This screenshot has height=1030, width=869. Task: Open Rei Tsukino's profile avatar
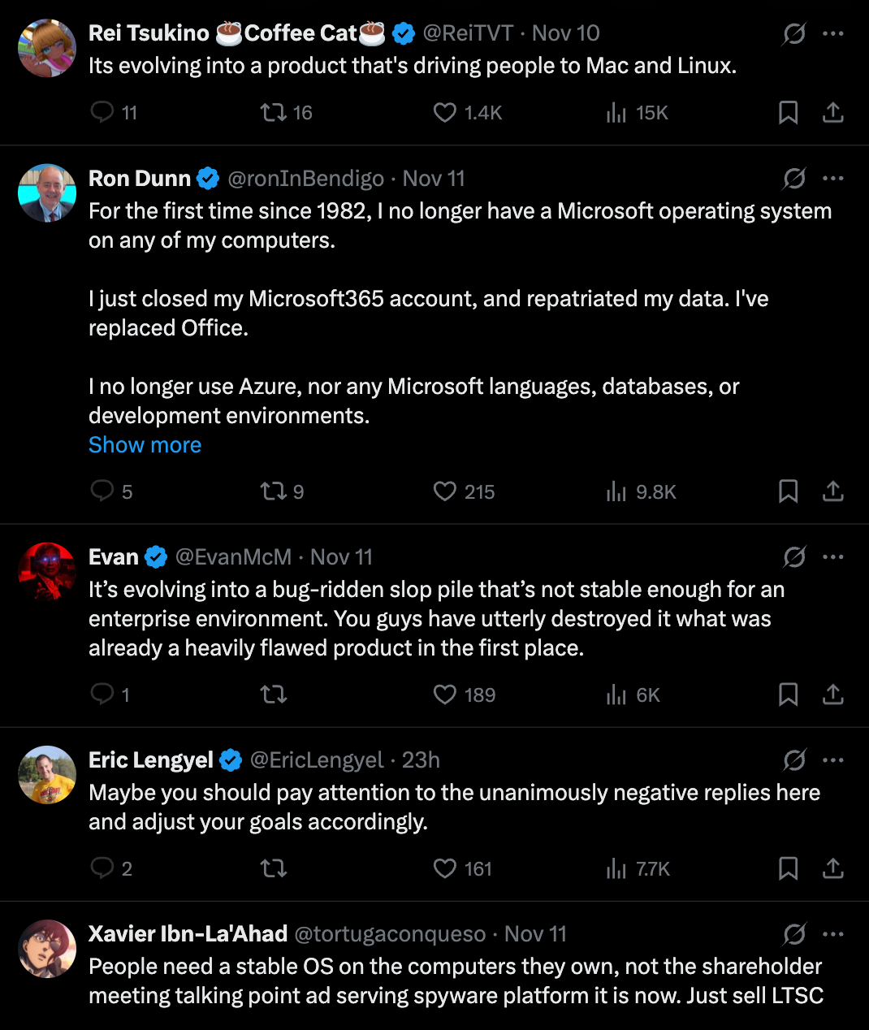47,48
